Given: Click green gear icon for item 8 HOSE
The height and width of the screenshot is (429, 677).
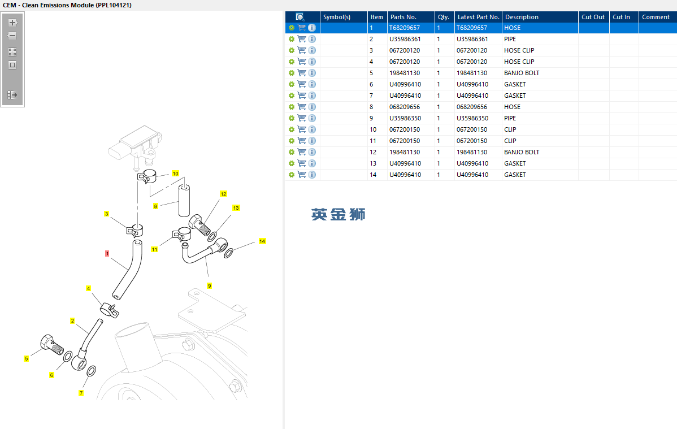Looking at the screenshot, I should click(x=292, y=107).
